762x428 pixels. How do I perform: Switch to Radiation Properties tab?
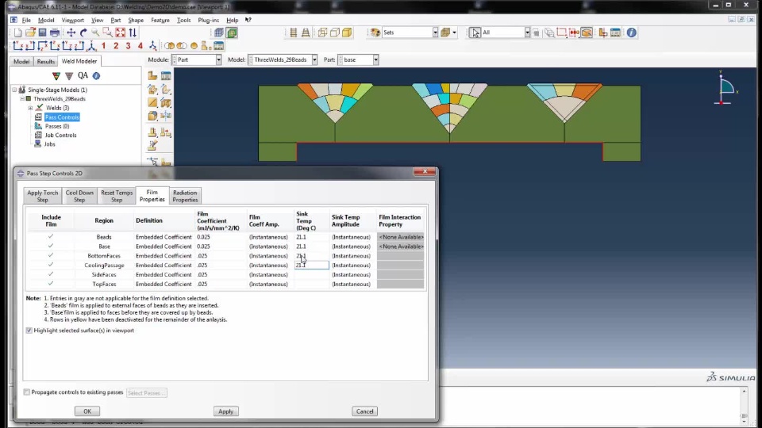[x=185, y=196]
